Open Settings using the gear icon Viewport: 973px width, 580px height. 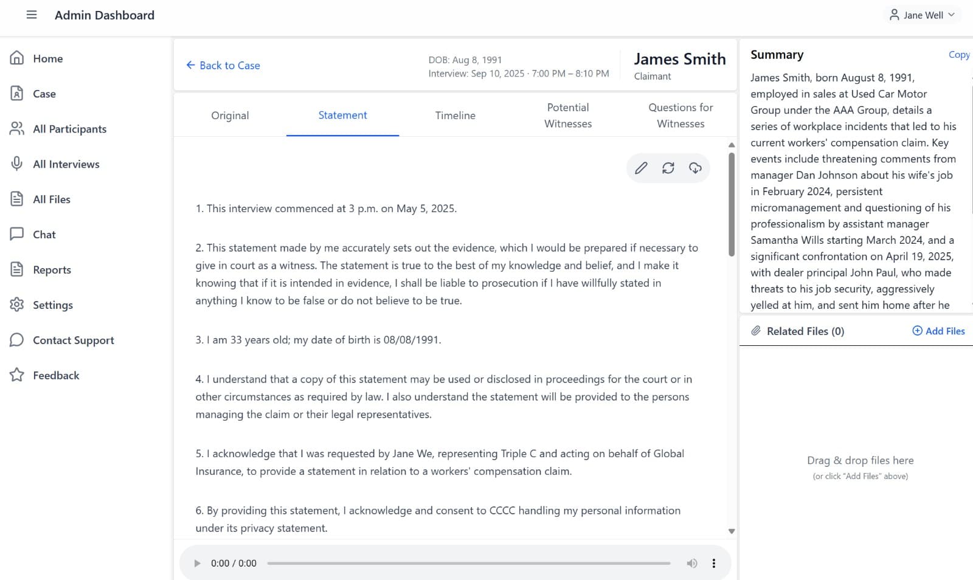(17, 305)
